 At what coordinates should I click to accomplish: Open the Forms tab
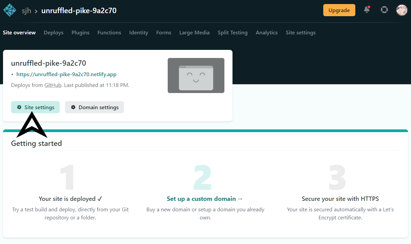(164, 33)
